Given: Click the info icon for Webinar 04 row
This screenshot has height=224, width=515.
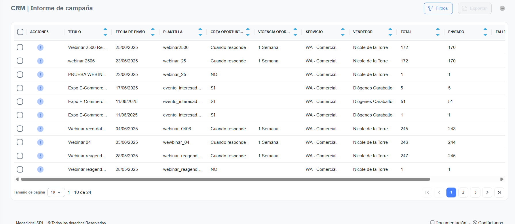Looking at the screenshot, I should [40, 142].
